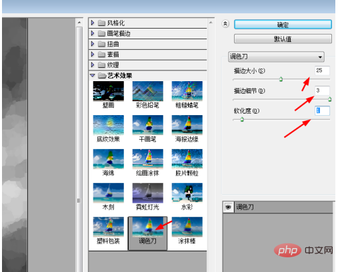This screenshot has height=272, width=340.
Task: Click the 描边大小 label
Action: (249, 71)
